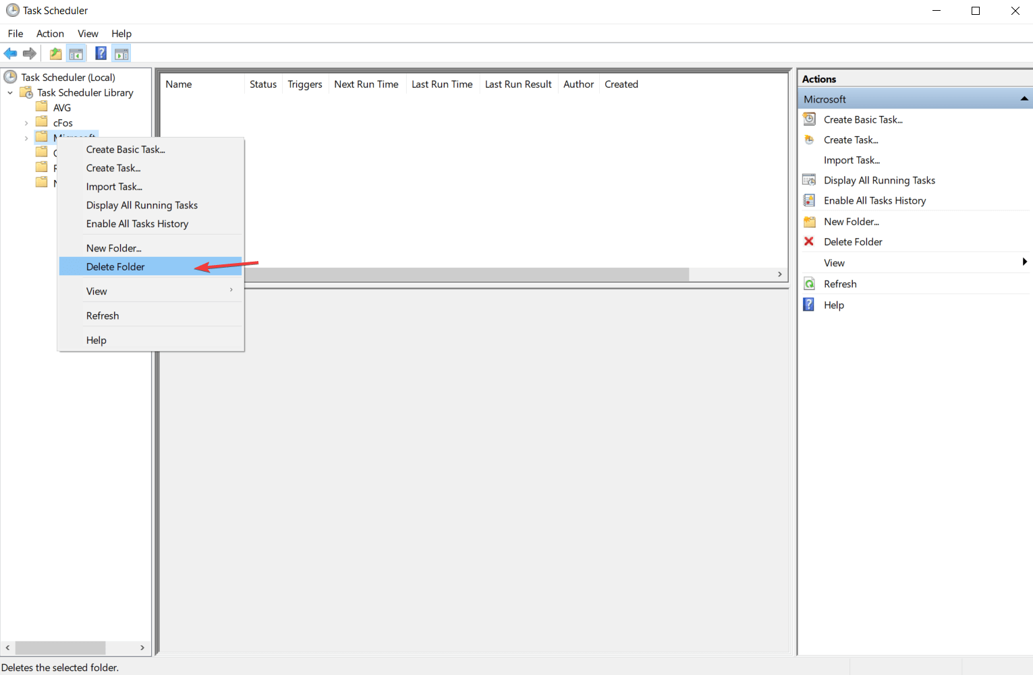This screenshot has height=675, width=1033.
Task: Click the red Delete Folder icon in Actions
Action: coord(809,241)
